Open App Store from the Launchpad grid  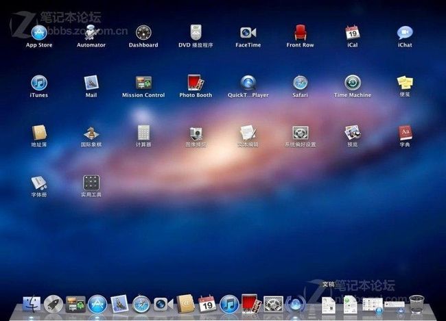pos(39,32)
